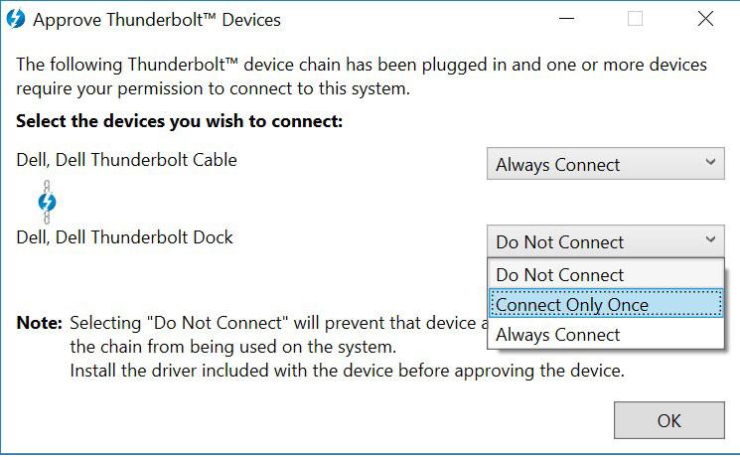Click the Thunderbolt chain link icon between devices
Image resolution: width=740 pixels, height=457 pixels.
47,202
